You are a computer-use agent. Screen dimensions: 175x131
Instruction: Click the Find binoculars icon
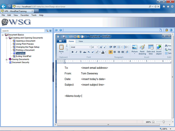coord(166,46)
